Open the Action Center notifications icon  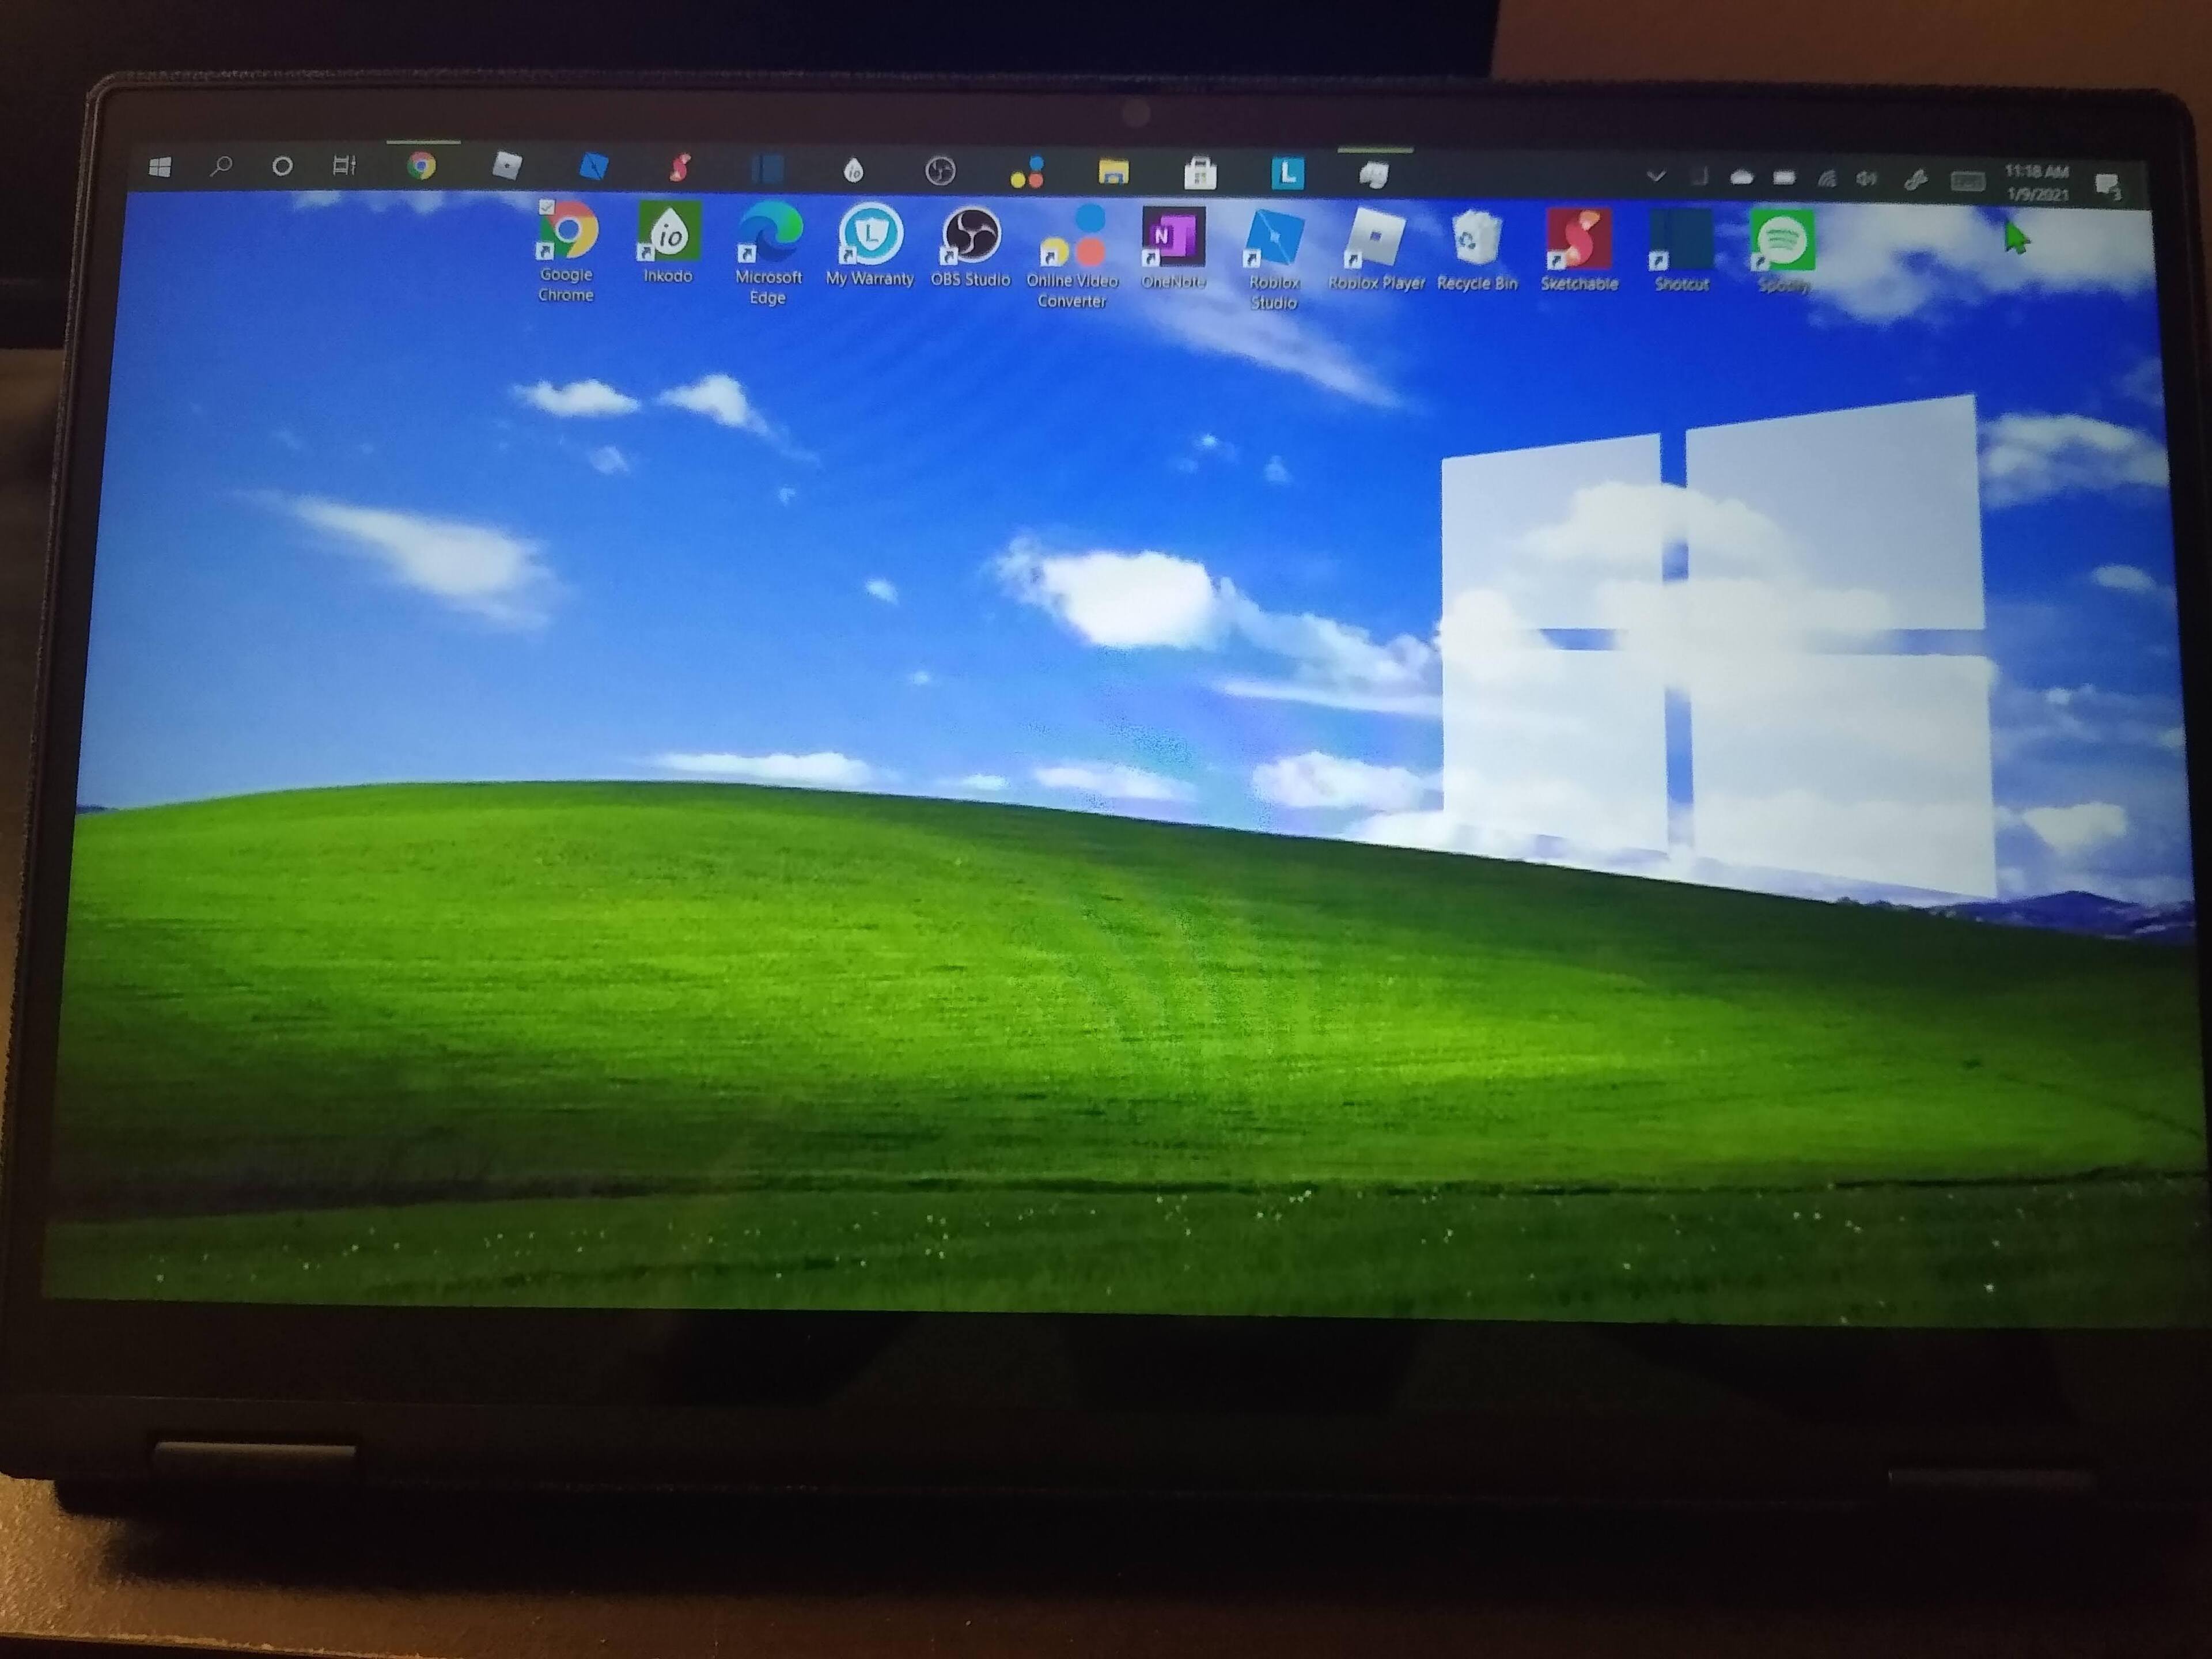2107,186
